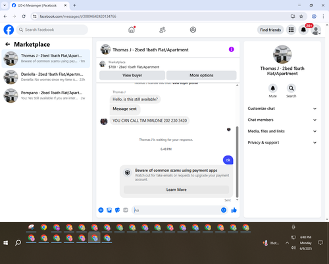The image size is (329, 264).
Task: Click into the Search Facebook field
Action: 52,30
